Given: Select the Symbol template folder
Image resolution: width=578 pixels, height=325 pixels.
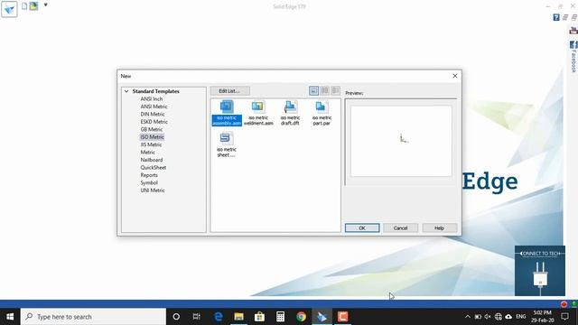Looking at the screenshot, I should pyautogui.click(x=149, y=182).
